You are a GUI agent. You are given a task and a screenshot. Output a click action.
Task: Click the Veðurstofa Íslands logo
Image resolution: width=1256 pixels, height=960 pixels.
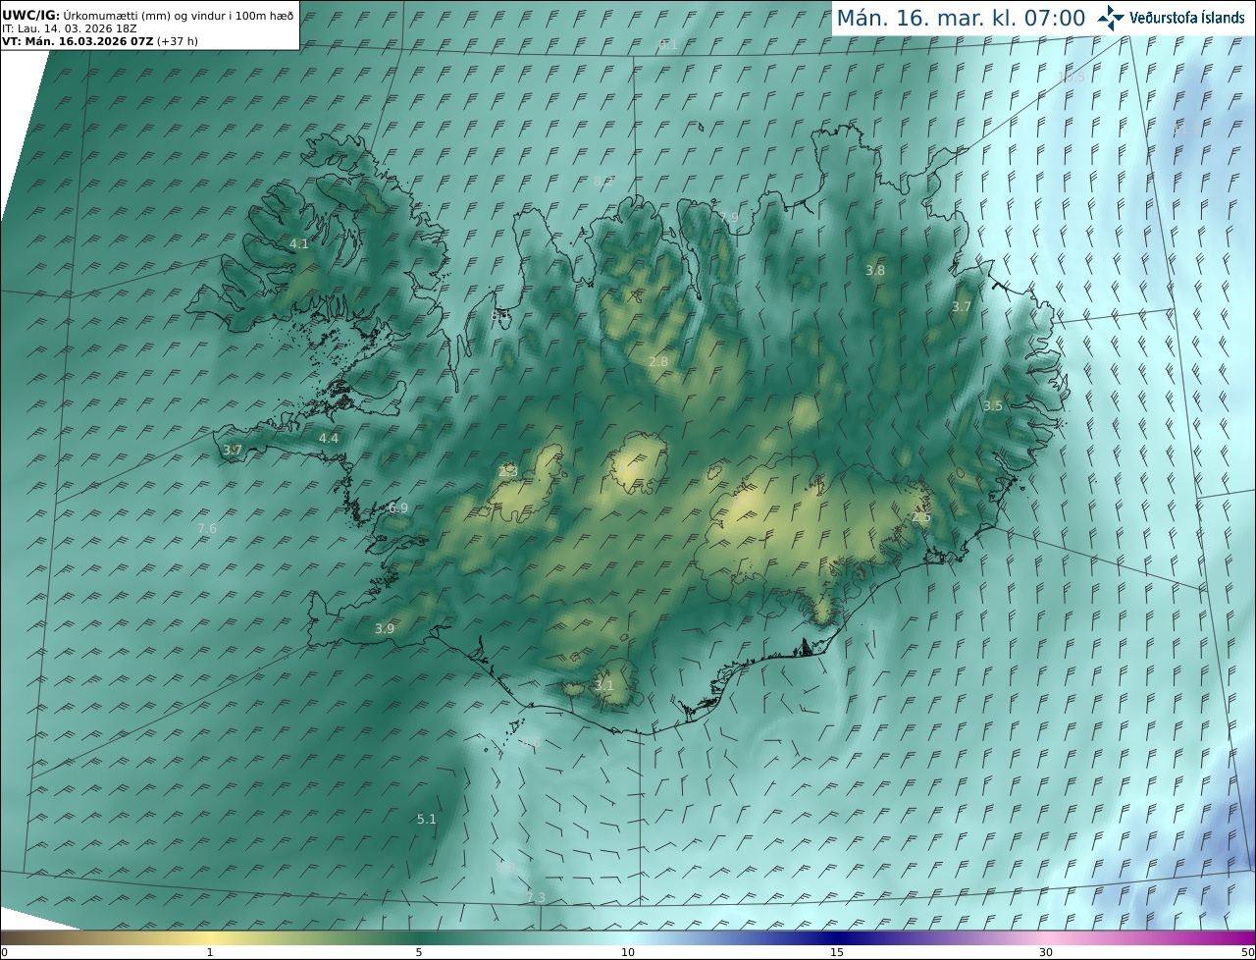coord(1171,18)
